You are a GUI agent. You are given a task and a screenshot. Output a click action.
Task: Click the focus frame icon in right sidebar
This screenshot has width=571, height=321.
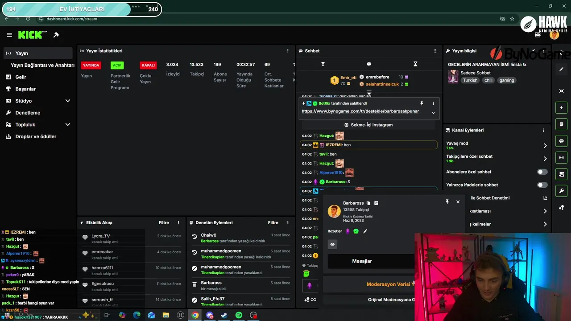coord(561,91)
